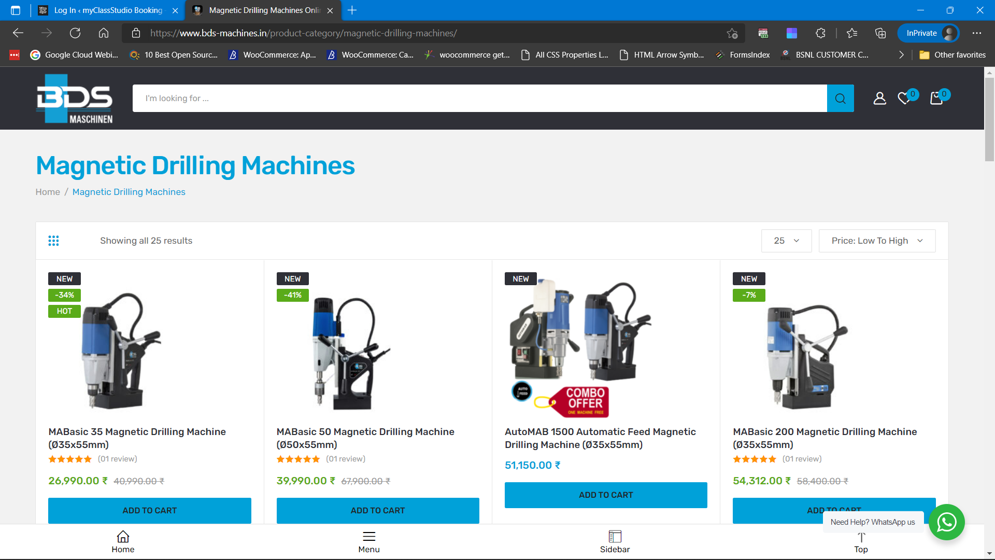995x560 pixels.
Task: Close the Magnetic Drilling Machines tab
Action: (x=330, y=10)
